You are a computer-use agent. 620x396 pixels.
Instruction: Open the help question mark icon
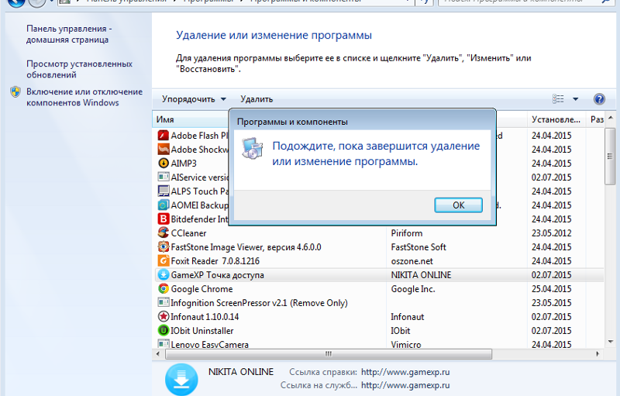599,98
